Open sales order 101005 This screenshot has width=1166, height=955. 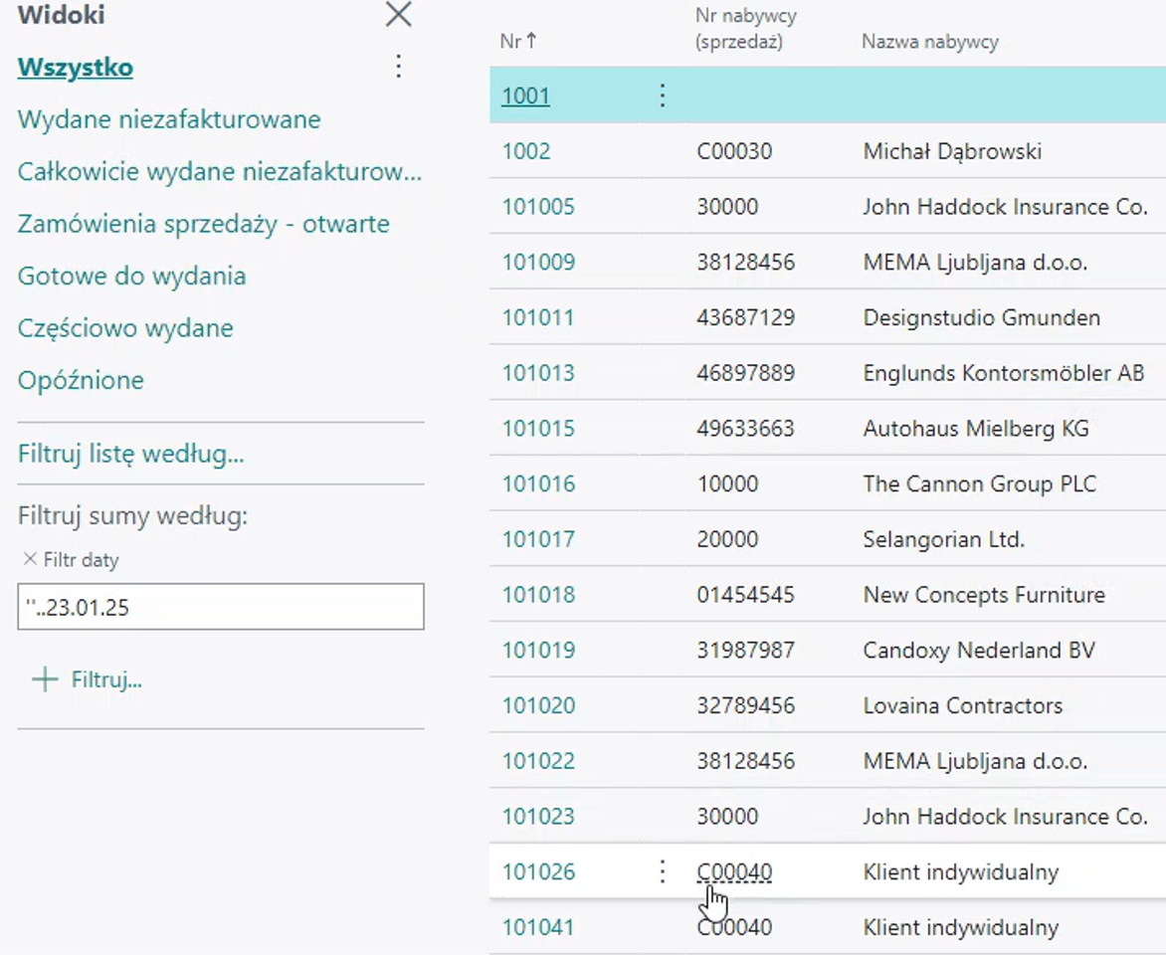(x=538, y=206)
